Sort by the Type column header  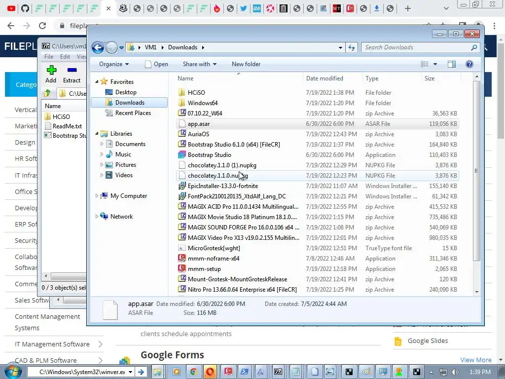[x=391, y=78]
